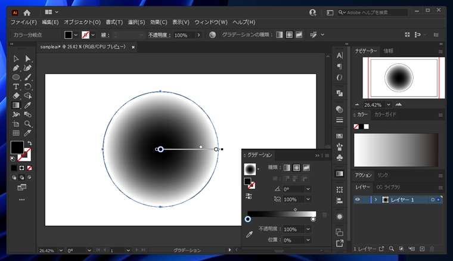Select the Paintbrush tool

[x=28, y=77]
